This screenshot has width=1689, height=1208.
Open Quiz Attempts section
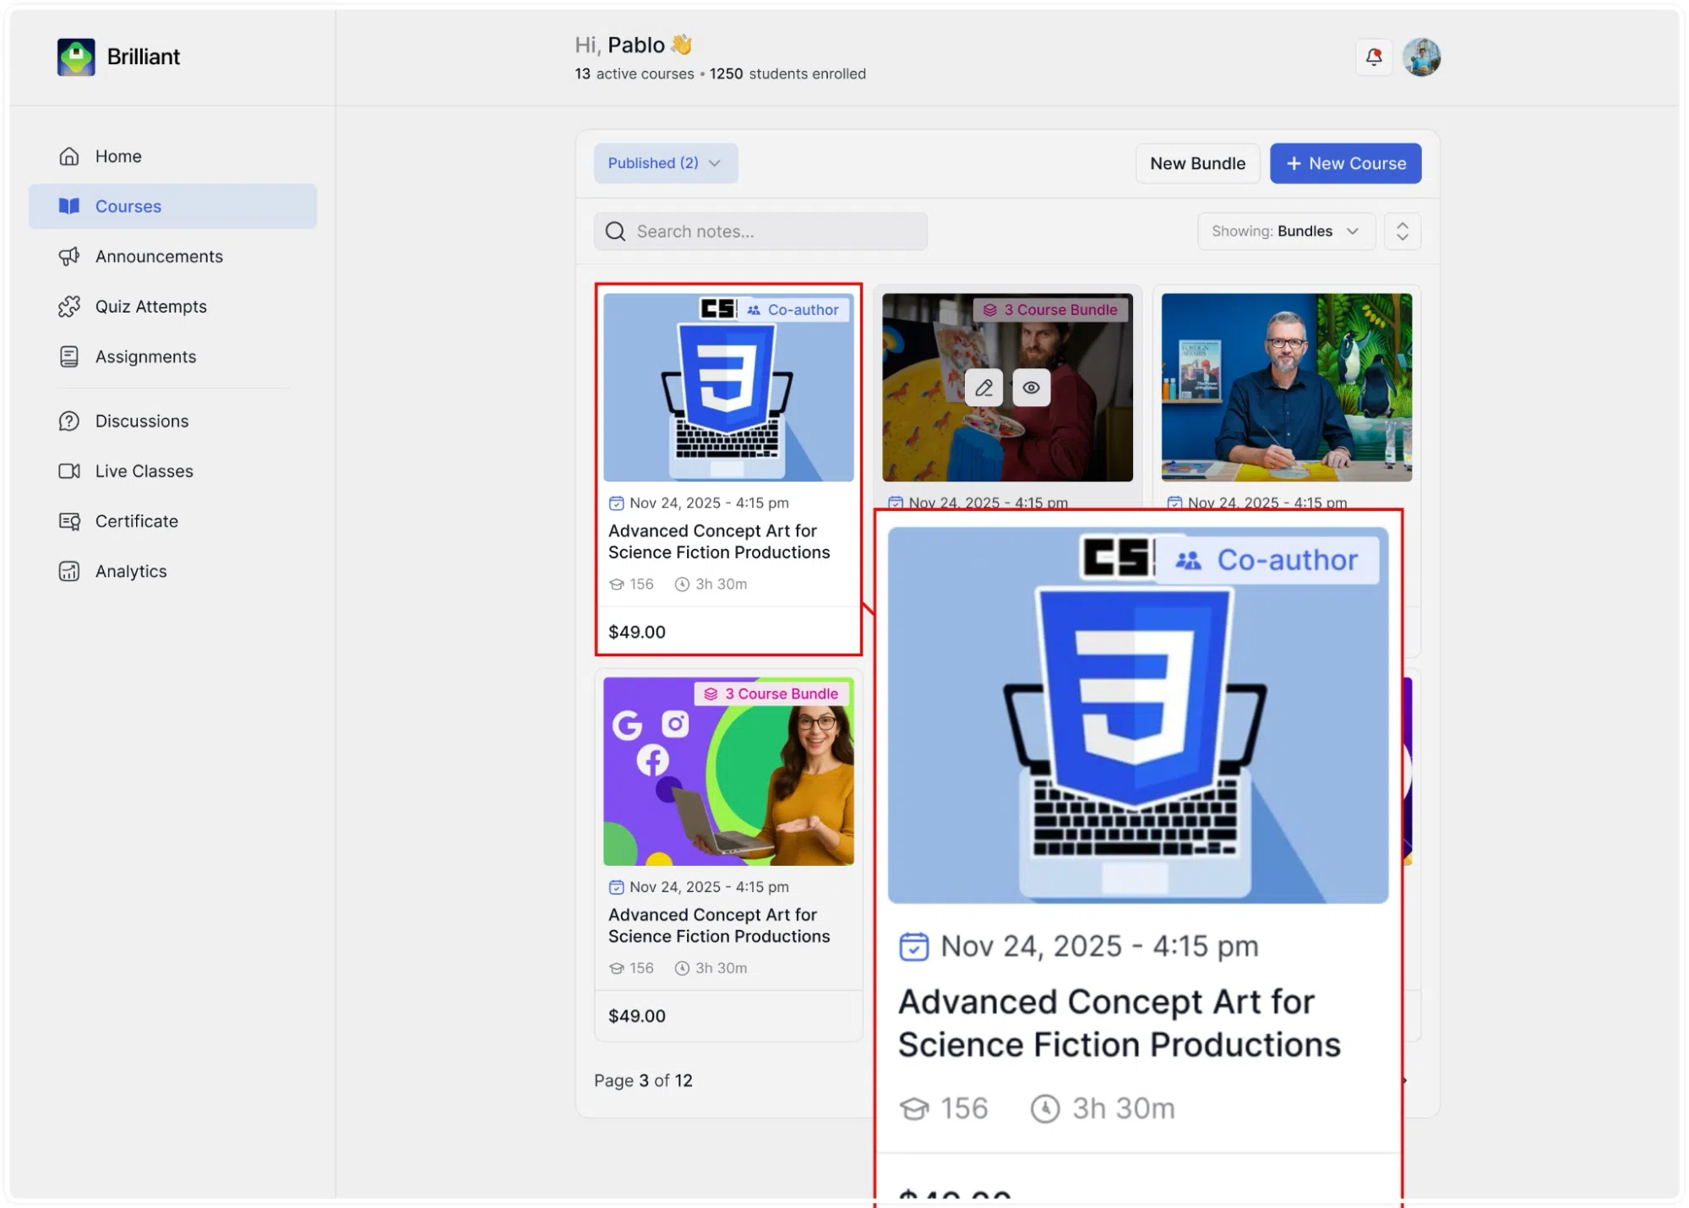172,307
